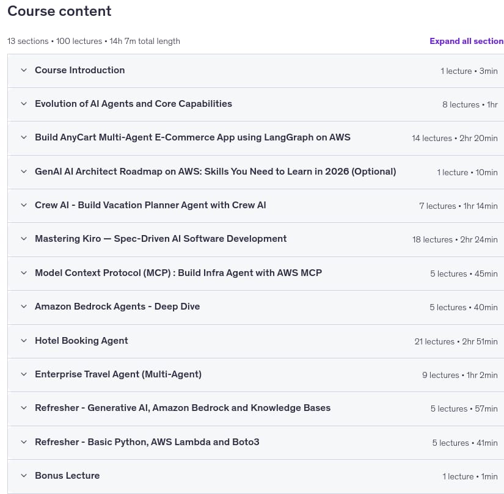Click '21 lectures • 2hr 51min' text

456,341
